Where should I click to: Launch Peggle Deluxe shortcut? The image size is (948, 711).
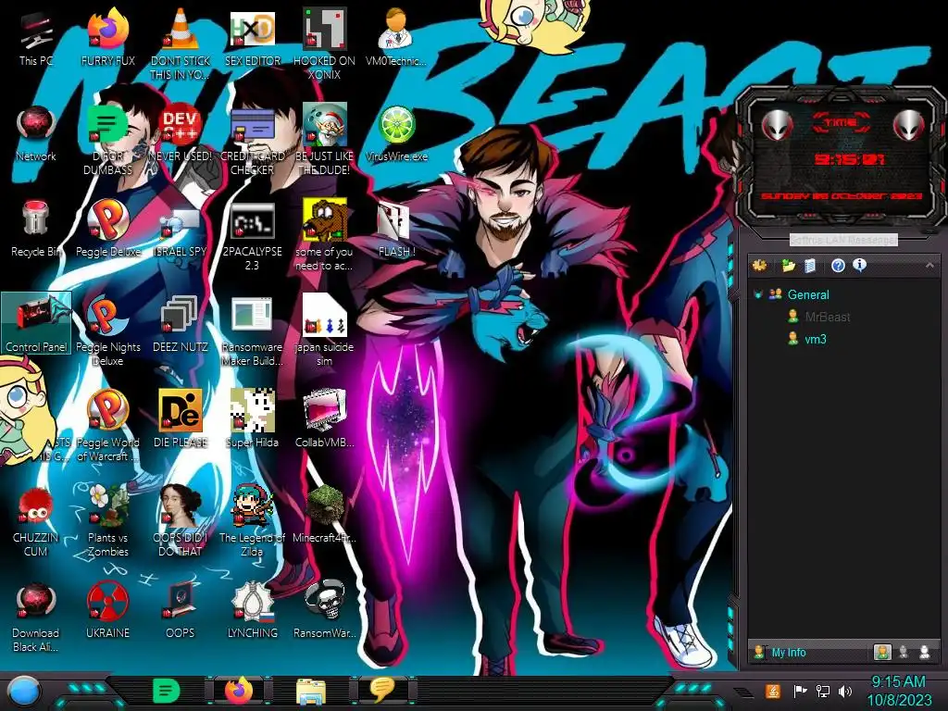[x=107, y=229]
